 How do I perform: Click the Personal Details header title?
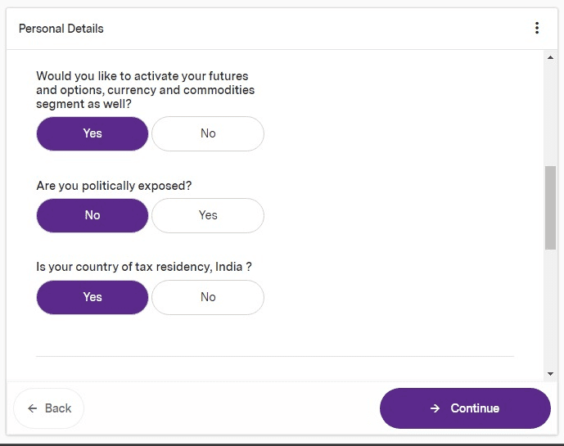tap(61, 29)
